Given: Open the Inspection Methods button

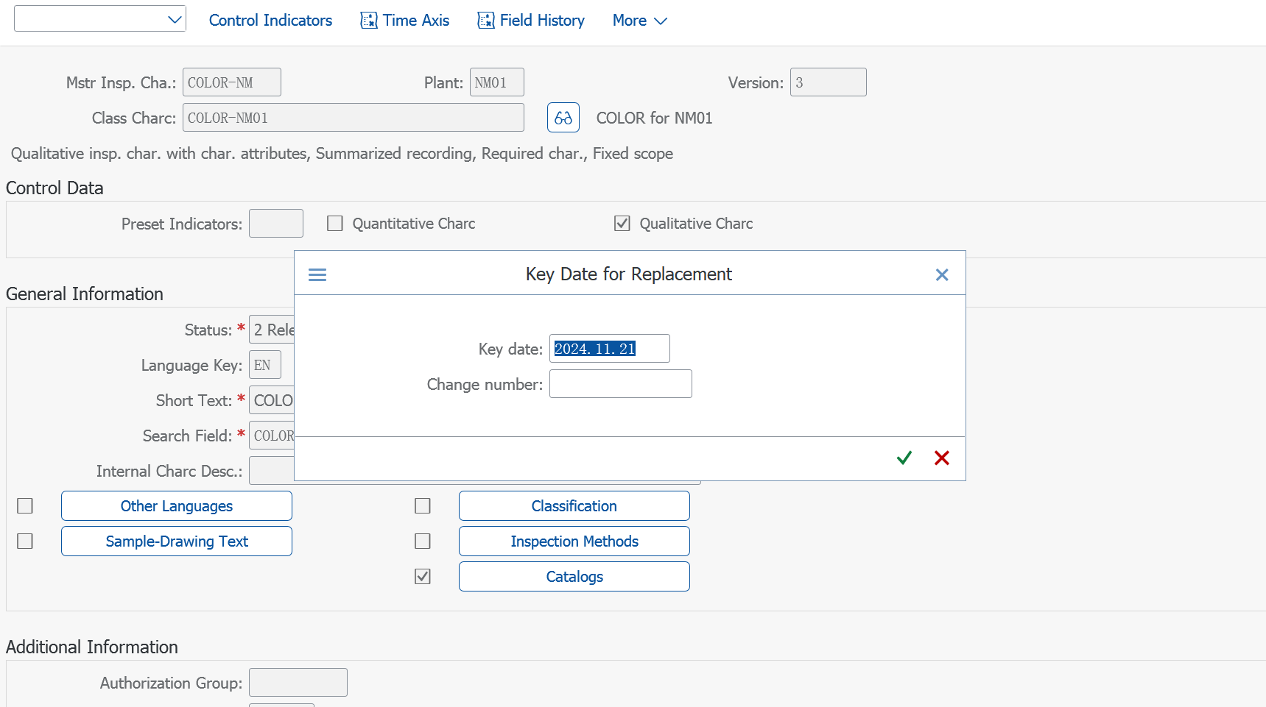Looking at the screenshot, I should 574,541.
